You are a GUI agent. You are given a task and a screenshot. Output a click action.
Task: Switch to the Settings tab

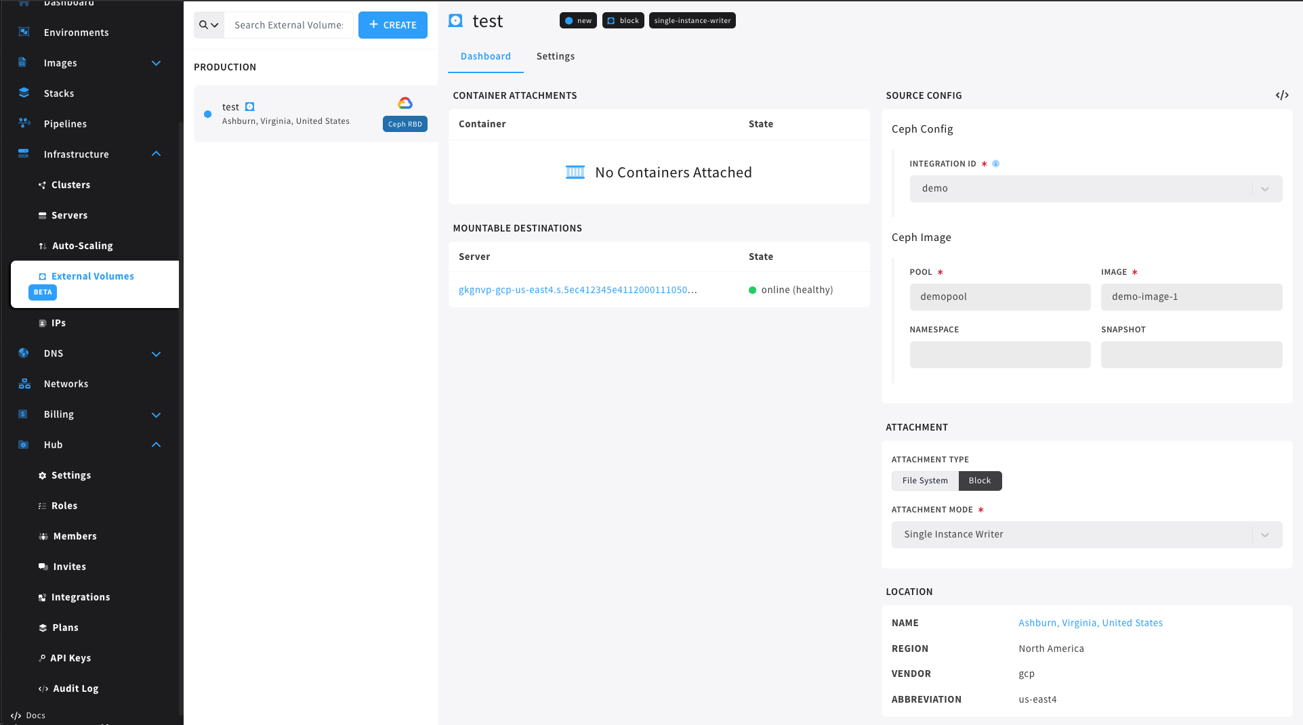point(555,56)
